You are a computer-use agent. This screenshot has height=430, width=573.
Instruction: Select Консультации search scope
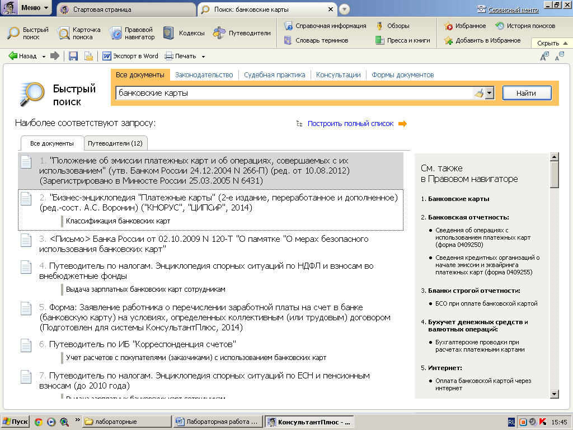pyautogui.click(x=338, y=75)
